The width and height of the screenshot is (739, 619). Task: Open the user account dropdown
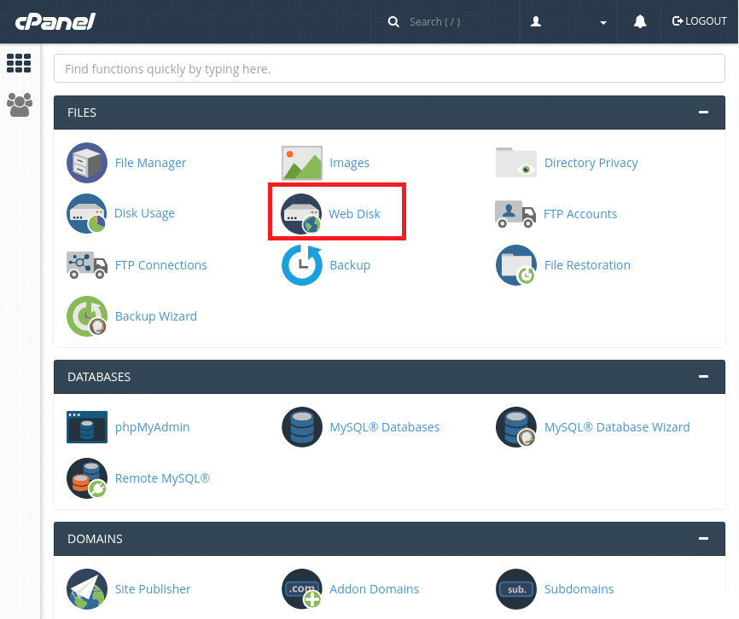point(568,20)
